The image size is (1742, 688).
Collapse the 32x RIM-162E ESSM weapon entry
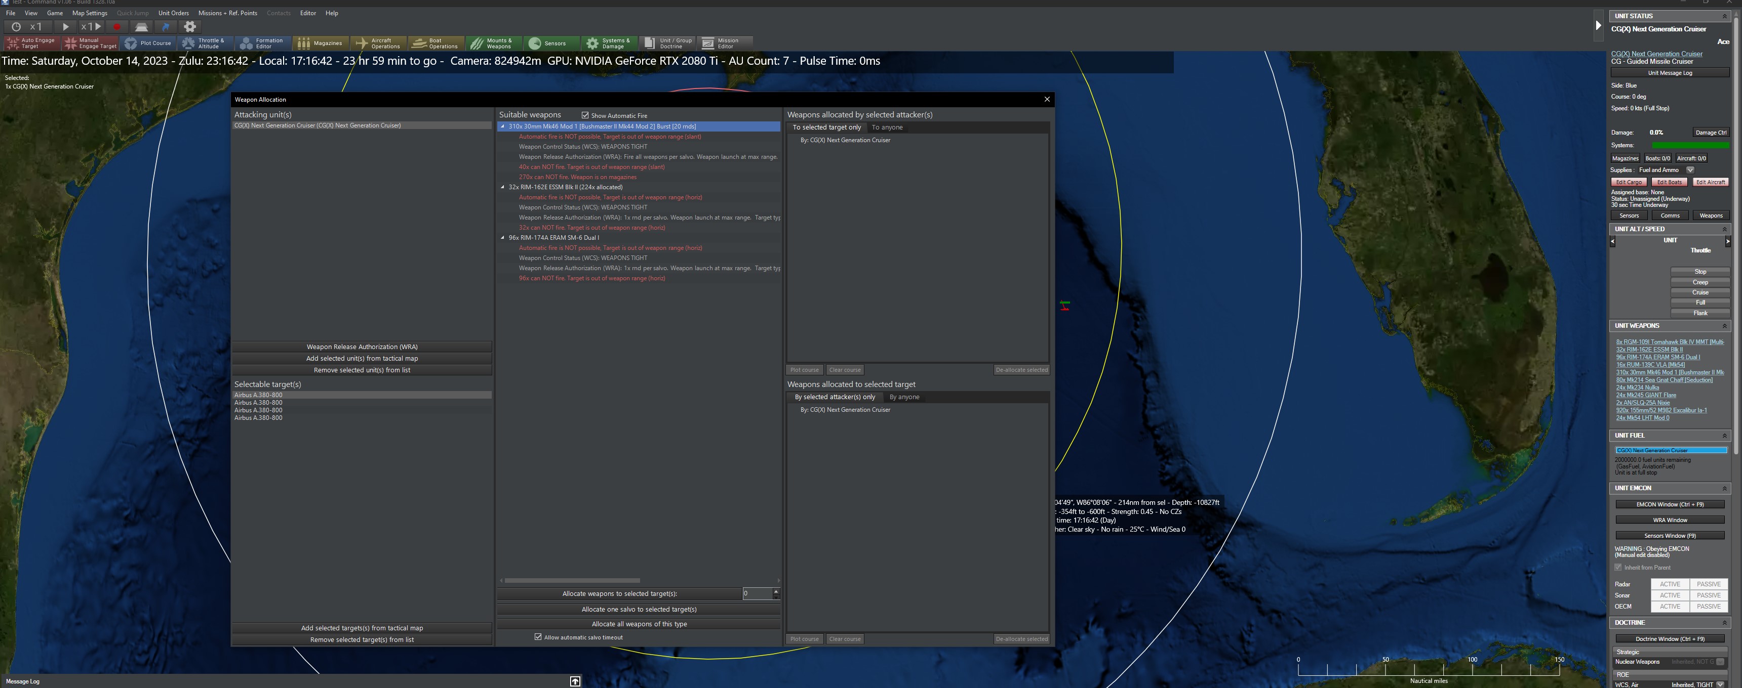pos(502,187)
